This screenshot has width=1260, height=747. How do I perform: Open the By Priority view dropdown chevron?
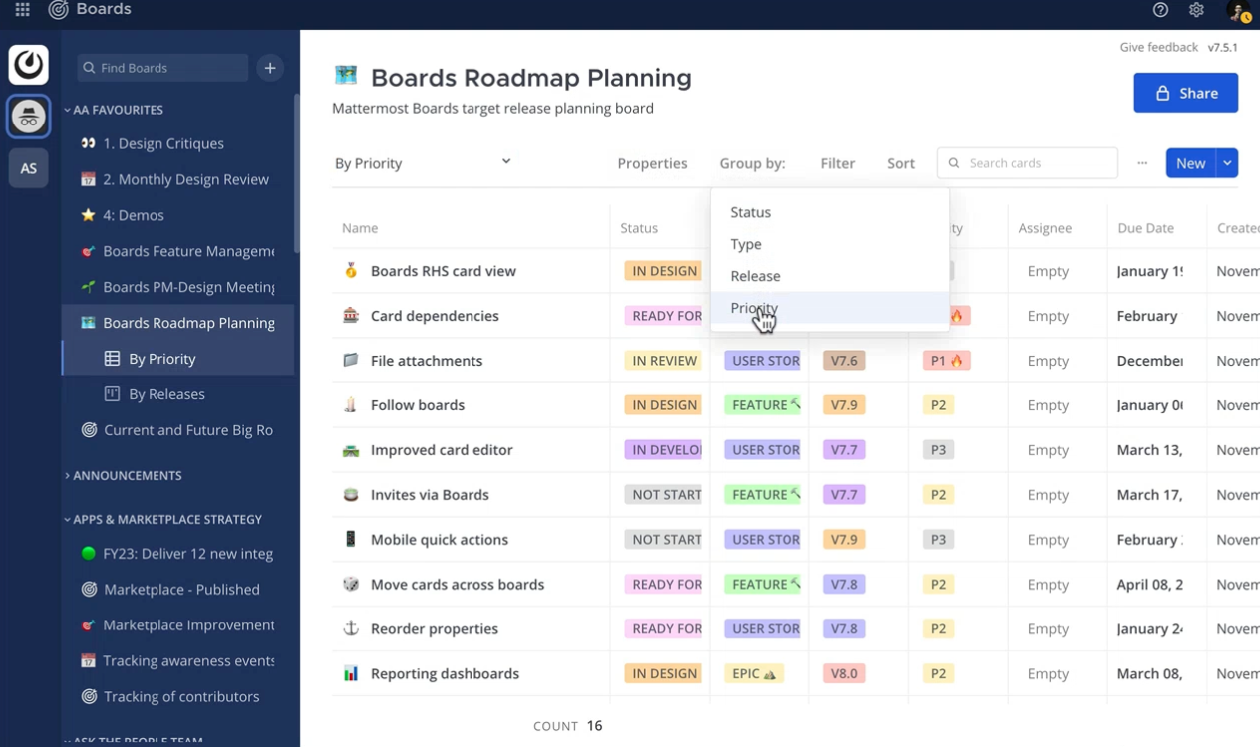506,161
